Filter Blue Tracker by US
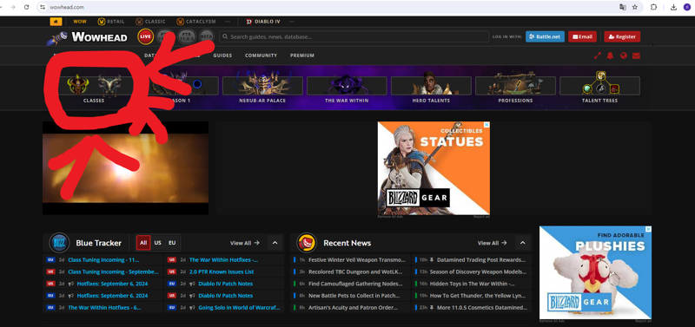This screenshot has height=327, width=695. [x=158, y=243]
